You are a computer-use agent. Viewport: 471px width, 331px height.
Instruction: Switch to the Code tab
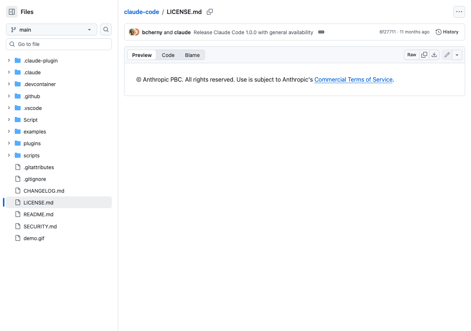168,55
